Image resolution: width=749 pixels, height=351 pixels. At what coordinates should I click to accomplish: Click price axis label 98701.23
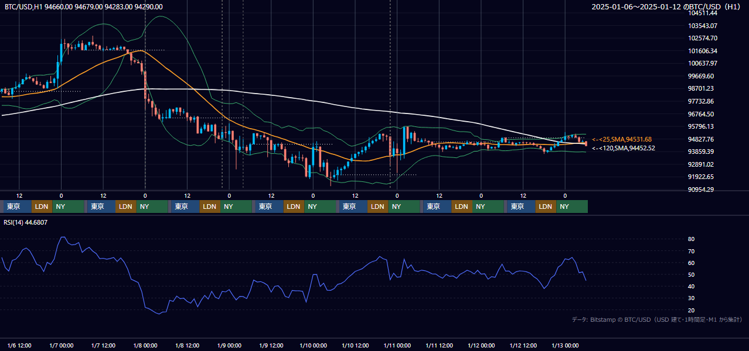[x=701, y=88]
